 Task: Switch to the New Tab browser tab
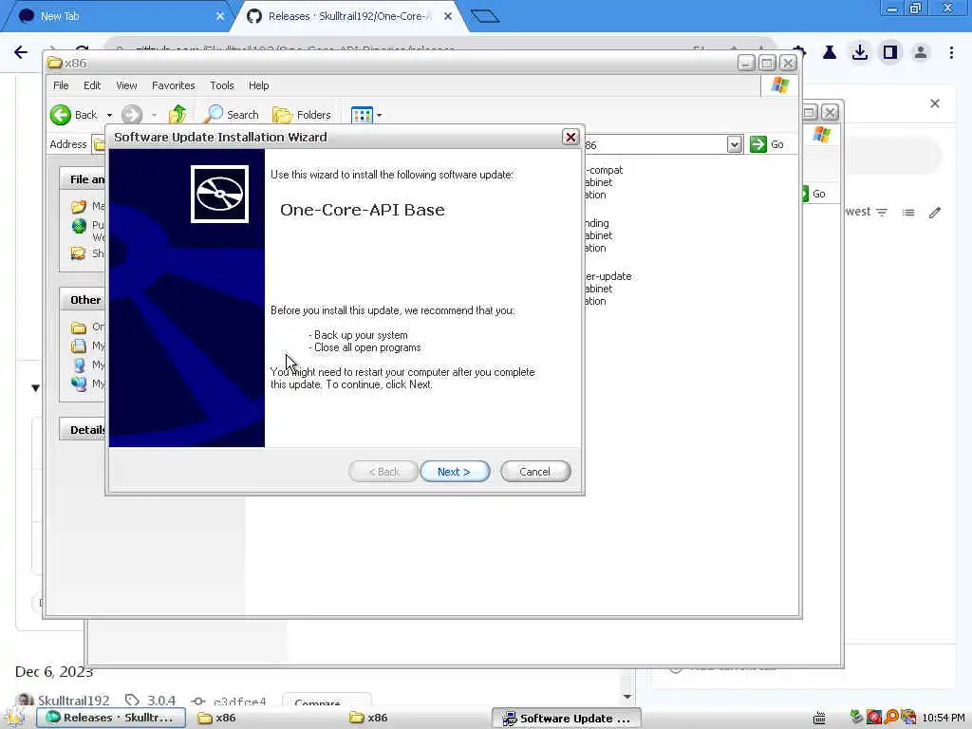[118, 16]
